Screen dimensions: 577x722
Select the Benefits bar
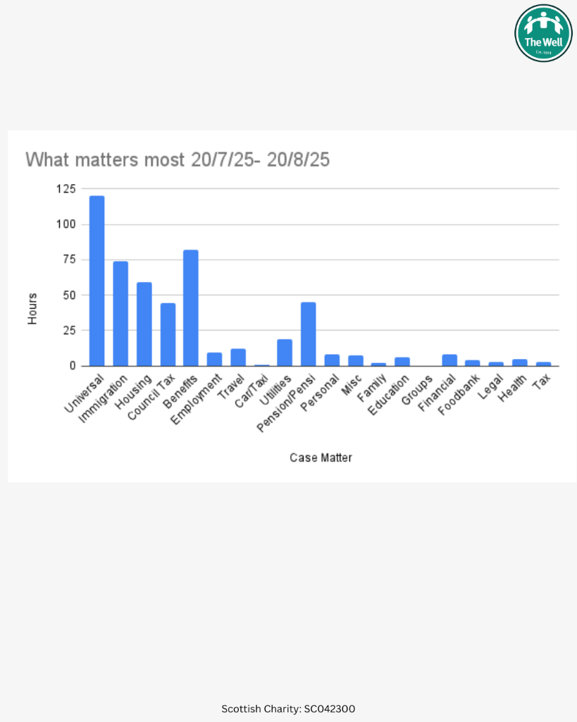point(191,308)
